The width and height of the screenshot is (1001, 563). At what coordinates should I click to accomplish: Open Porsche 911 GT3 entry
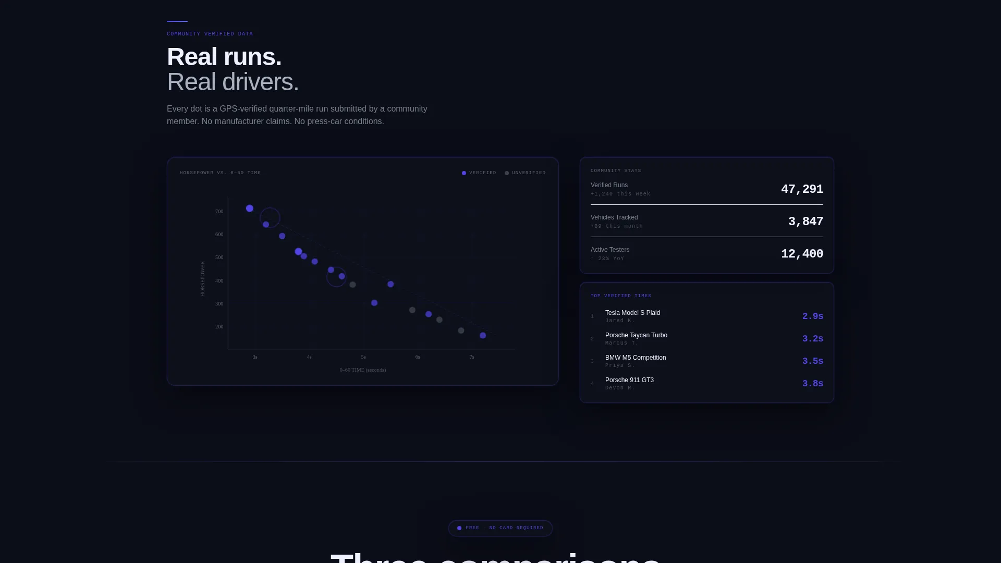pos(706,384)
